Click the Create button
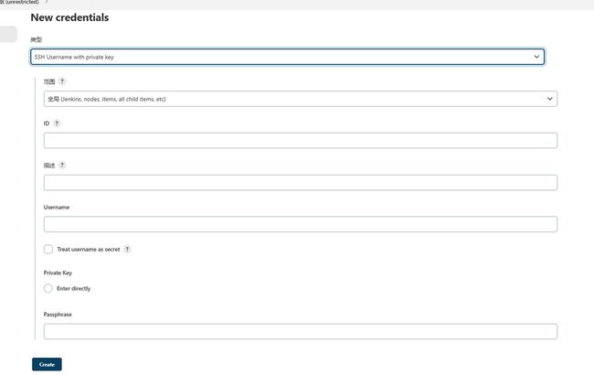594x375 pixels. point(47,364)
